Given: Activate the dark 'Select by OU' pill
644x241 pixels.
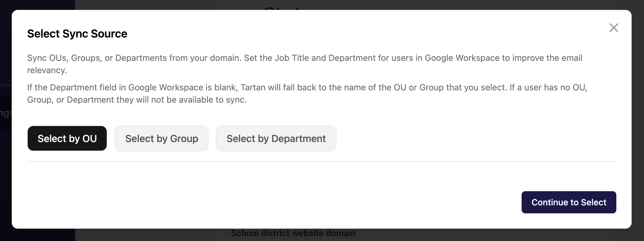Looking at the screenshot, I should [67, 138].
